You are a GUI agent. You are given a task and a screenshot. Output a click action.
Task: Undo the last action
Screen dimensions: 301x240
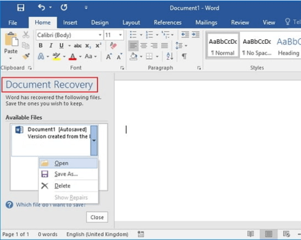(x=41, y=7)
